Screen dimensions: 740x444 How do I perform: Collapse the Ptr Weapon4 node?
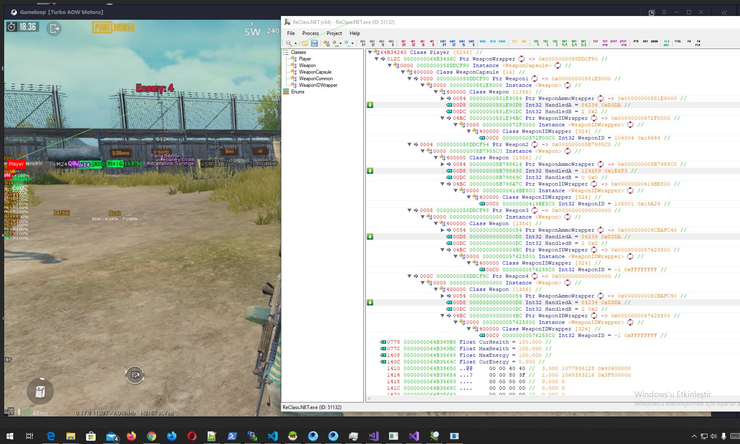tap(410, 276)
